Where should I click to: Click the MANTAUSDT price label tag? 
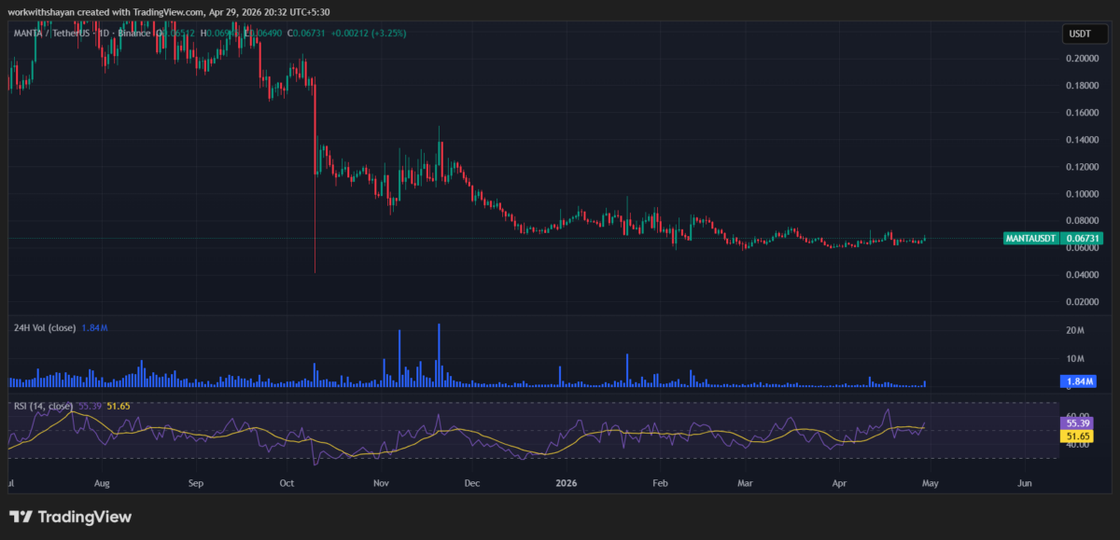pyautogui.click(x=1031, y=239)
